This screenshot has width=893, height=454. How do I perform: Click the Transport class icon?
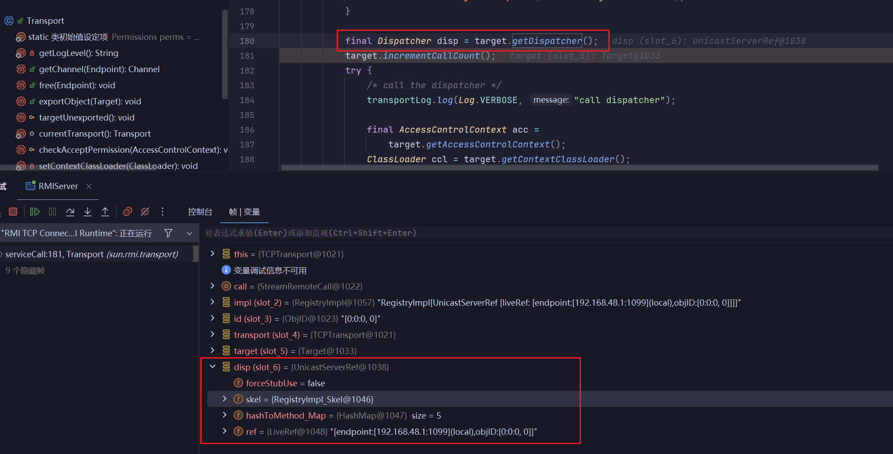[x=9, y=21]
